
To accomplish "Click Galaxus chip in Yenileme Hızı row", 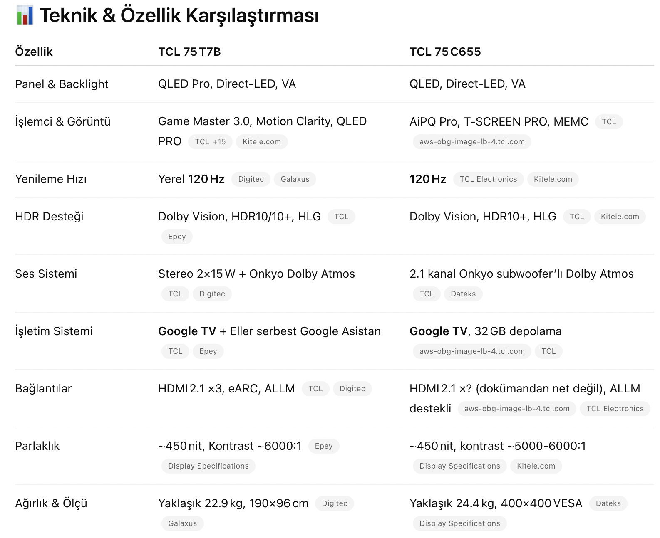I will [295, 179].
